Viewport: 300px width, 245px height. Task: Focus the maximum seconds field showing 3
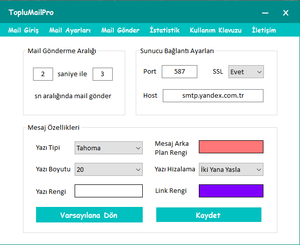[x=103, y=74]
